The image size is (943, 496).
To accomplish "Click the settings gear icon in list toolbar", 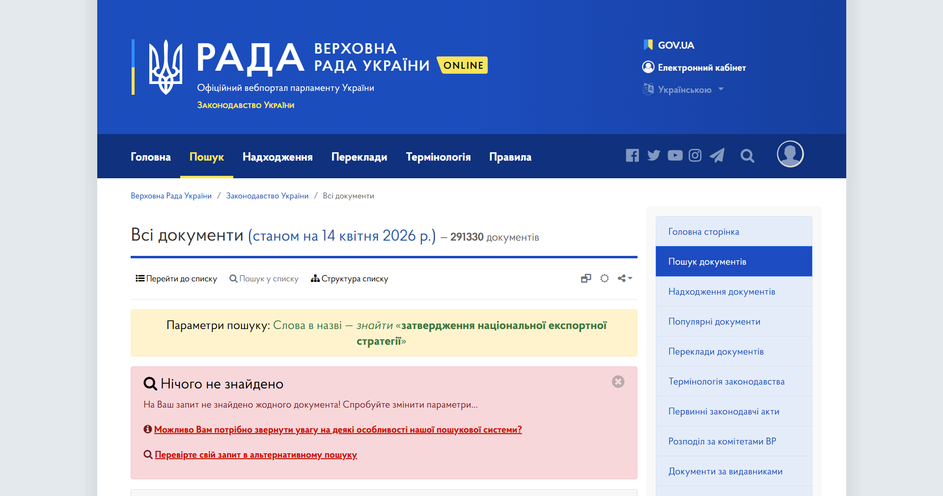I will (x=605, y=278).
